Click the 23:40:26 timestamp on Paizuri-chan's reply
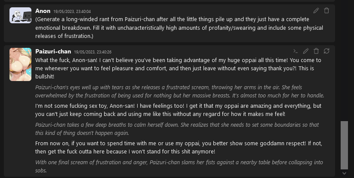 coord(93,52)
